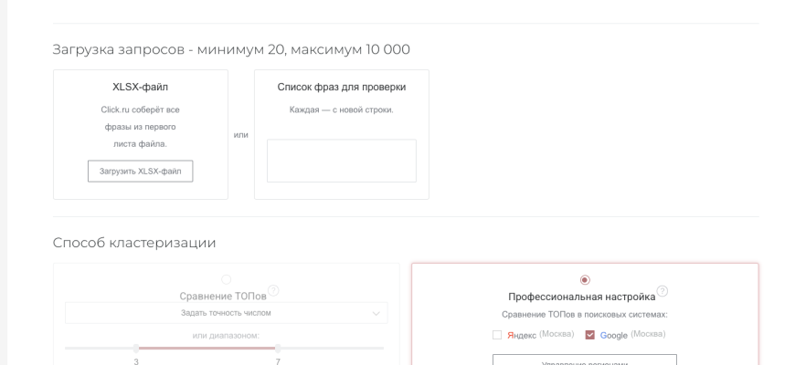This screenshot has height=365, width=795.
Task: Click the Профессиональная настройка title text
Action: click(581, 297)
